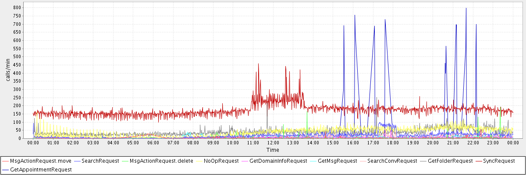
Task: Click the MsgActionRequest.delete legend text
Action: [161, 161]
